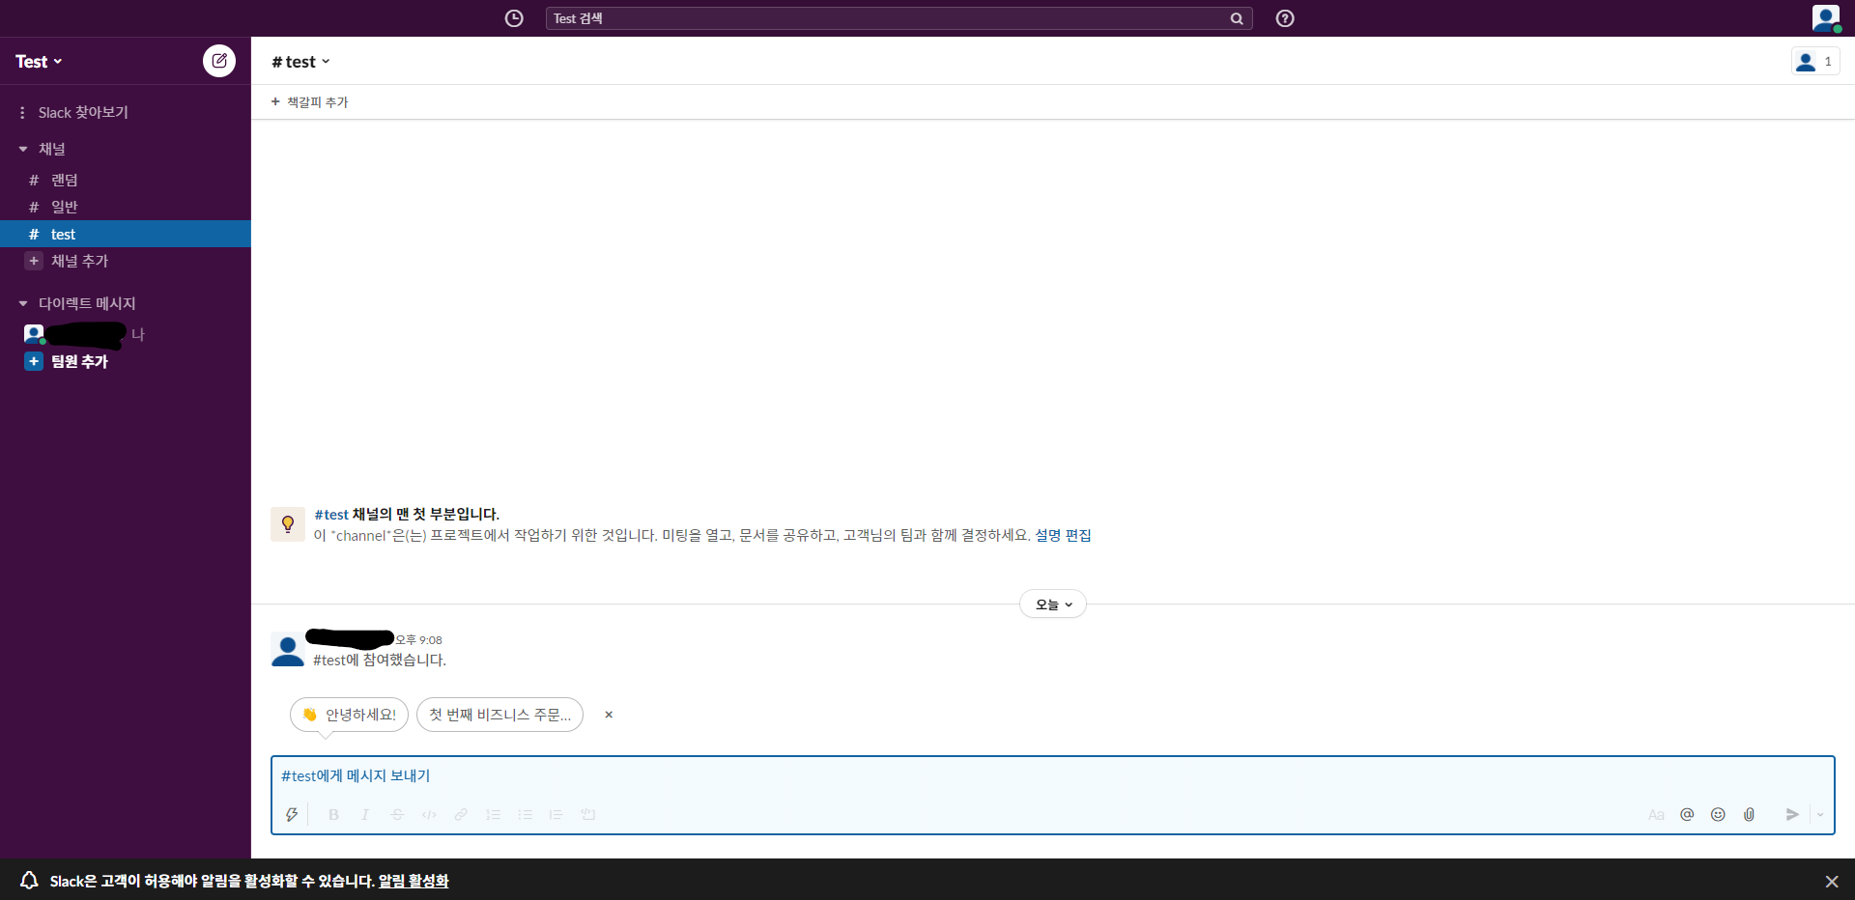The height and width of the screenshot is (900, 1855).
Task: Click 채널 추가 in sidebar
Action: 80,261
